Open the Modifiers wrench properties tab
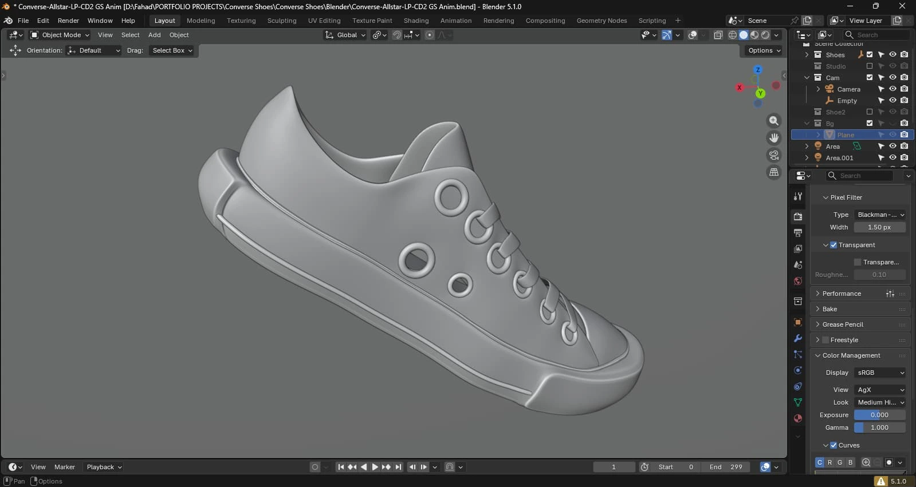This screenshot has height=487, width=916. 798,338
